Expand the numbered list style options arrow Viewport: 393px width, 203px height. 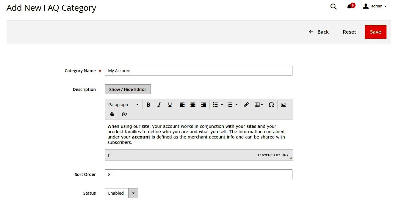pyautogui.click(x=237, y=105)
